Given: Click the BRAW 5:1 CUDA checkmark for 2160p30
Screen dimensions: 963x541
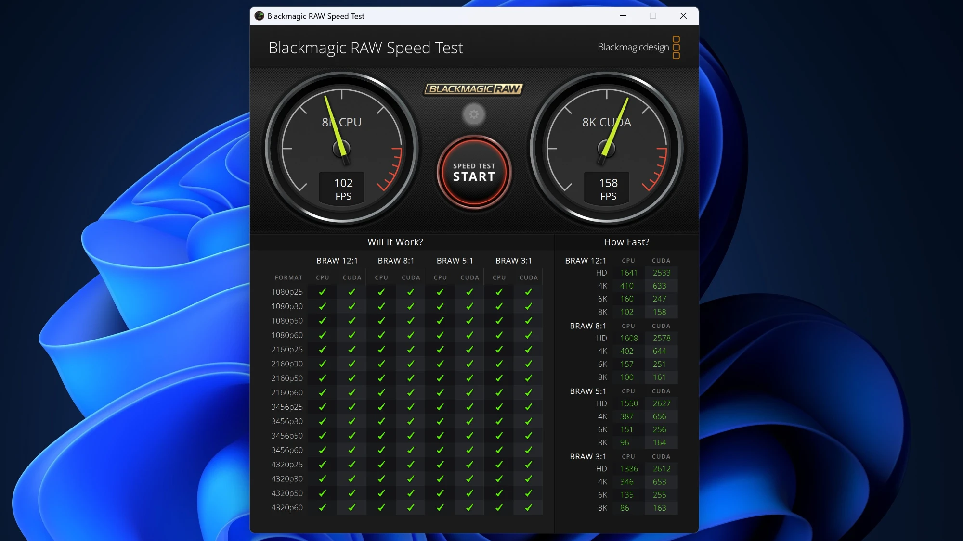Looking at the screenshot, I should (x=469, y=364).
